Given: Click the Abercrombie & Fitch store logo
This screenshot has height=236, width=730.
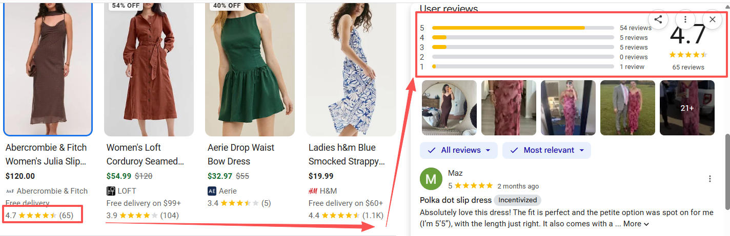Looking at the screenshot, I should [x=10, y=191].
